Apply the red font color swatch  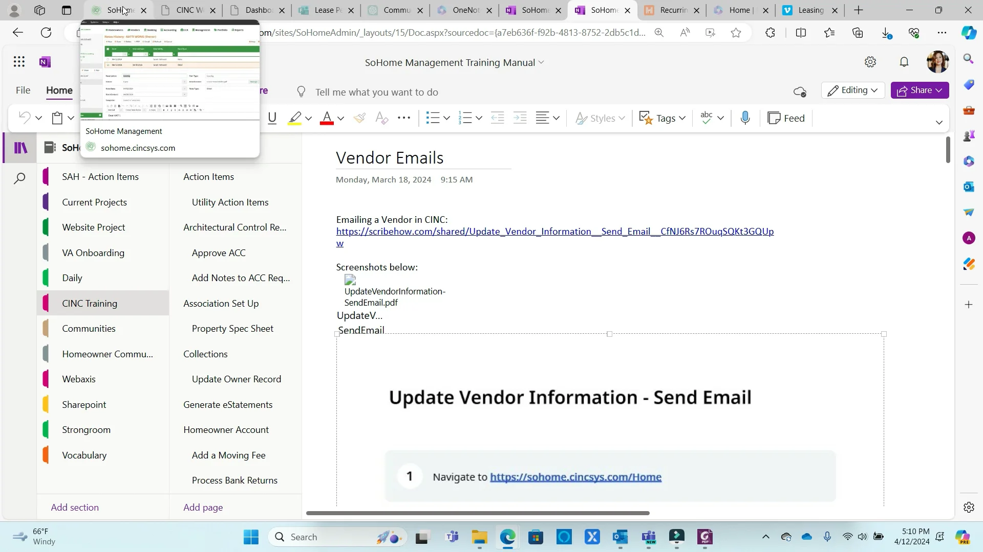pos(328,118)
